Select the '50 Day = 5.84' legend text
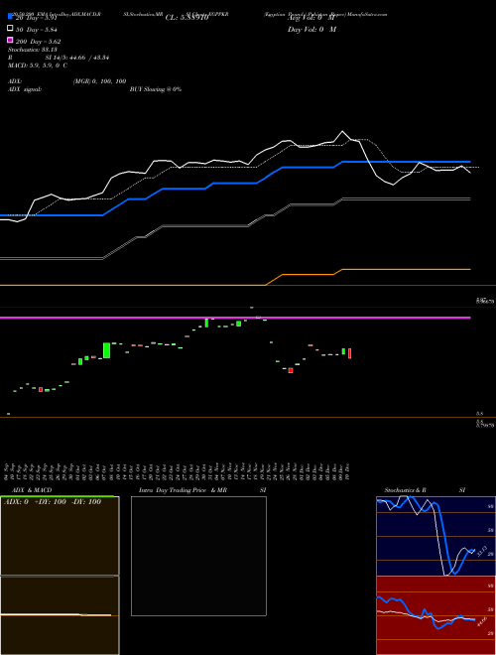This screenshot has width=496, height=655. point(37,30)
